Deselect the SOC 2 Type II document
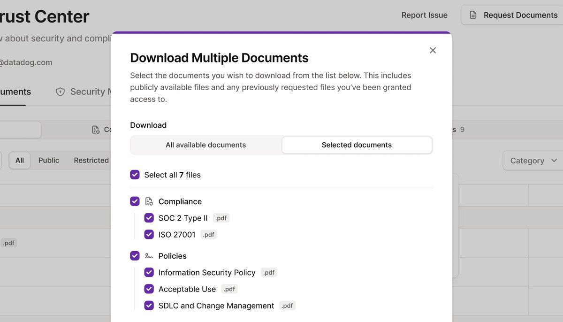The image size is (563, 322). point(149,218)
